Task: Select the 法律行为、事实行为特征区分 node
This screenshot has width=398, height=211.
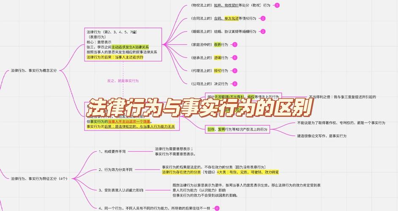Action: 39,179
